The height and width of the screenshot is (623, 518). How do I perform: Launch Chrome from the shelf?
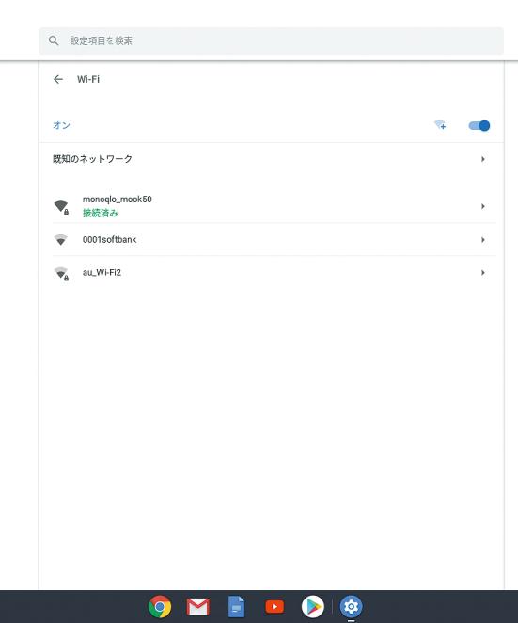[x=160, y=607]
